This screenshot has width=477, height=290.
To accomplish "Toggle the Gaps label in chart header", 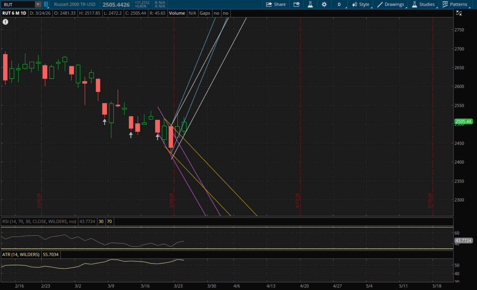I will point(205,13).
